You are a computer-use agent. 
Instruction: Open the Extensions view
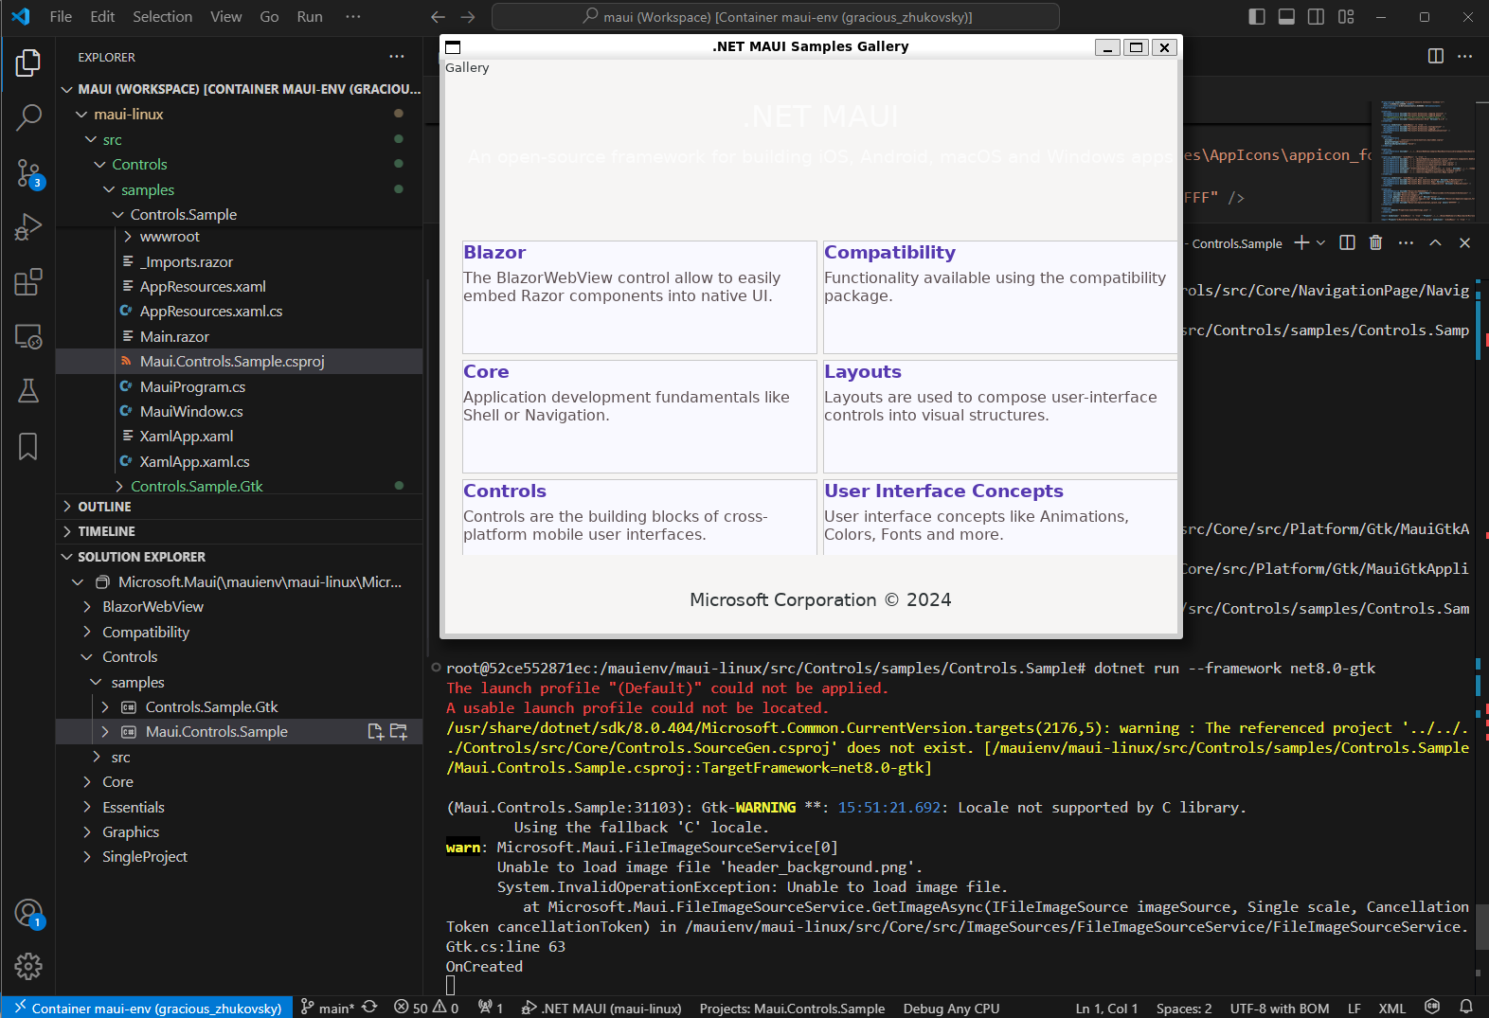coord(28,282)
